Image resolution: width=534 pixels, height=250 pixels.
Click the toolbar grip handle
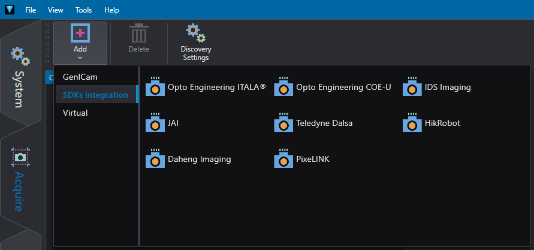(47, 43)
